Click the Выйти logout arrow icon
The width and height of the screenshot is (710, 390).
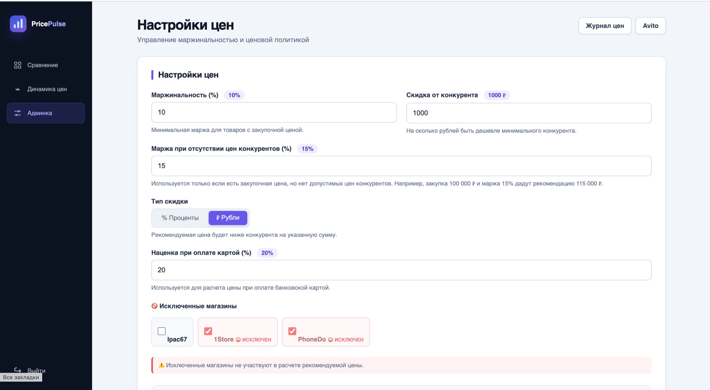[18, 370]
